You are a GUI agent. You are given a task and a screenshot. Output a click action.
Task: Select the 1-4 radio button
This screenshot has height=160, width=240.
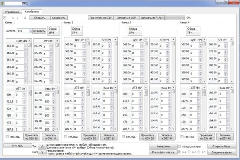pyautogui.click(x=199, y=152)
